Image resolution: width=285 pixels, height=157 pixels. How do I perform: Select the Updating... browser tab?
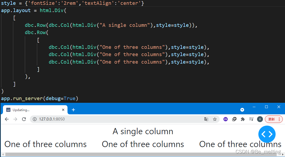[35, 110]
